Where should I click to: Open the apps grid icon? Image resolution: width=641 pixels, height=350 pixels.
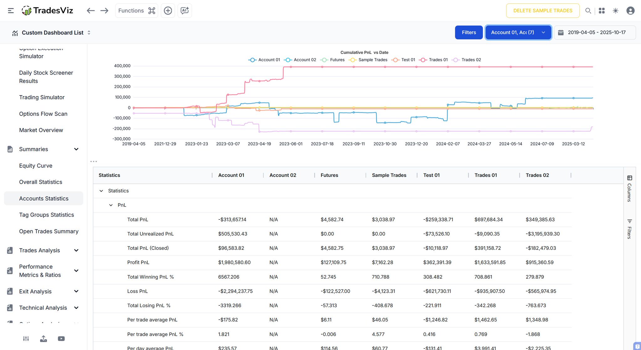click(x=602, y=11)
